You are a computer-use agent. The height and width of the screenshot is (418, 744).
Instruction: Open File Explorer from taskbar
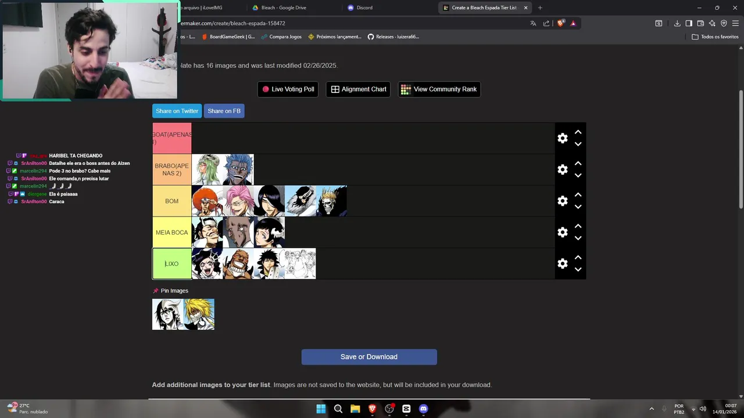[x=355, y=409]
